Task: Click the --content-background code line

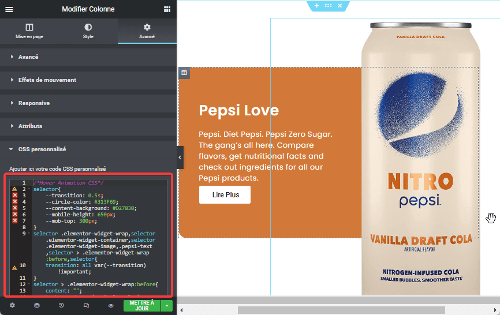Action: pyautogui.click(x=91, y=208)
